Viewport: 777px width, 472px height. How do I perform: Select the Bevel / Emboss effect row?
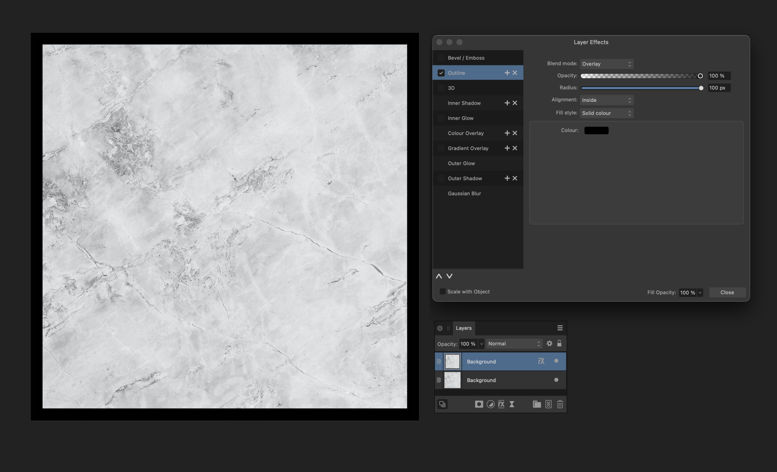(478, 58)
